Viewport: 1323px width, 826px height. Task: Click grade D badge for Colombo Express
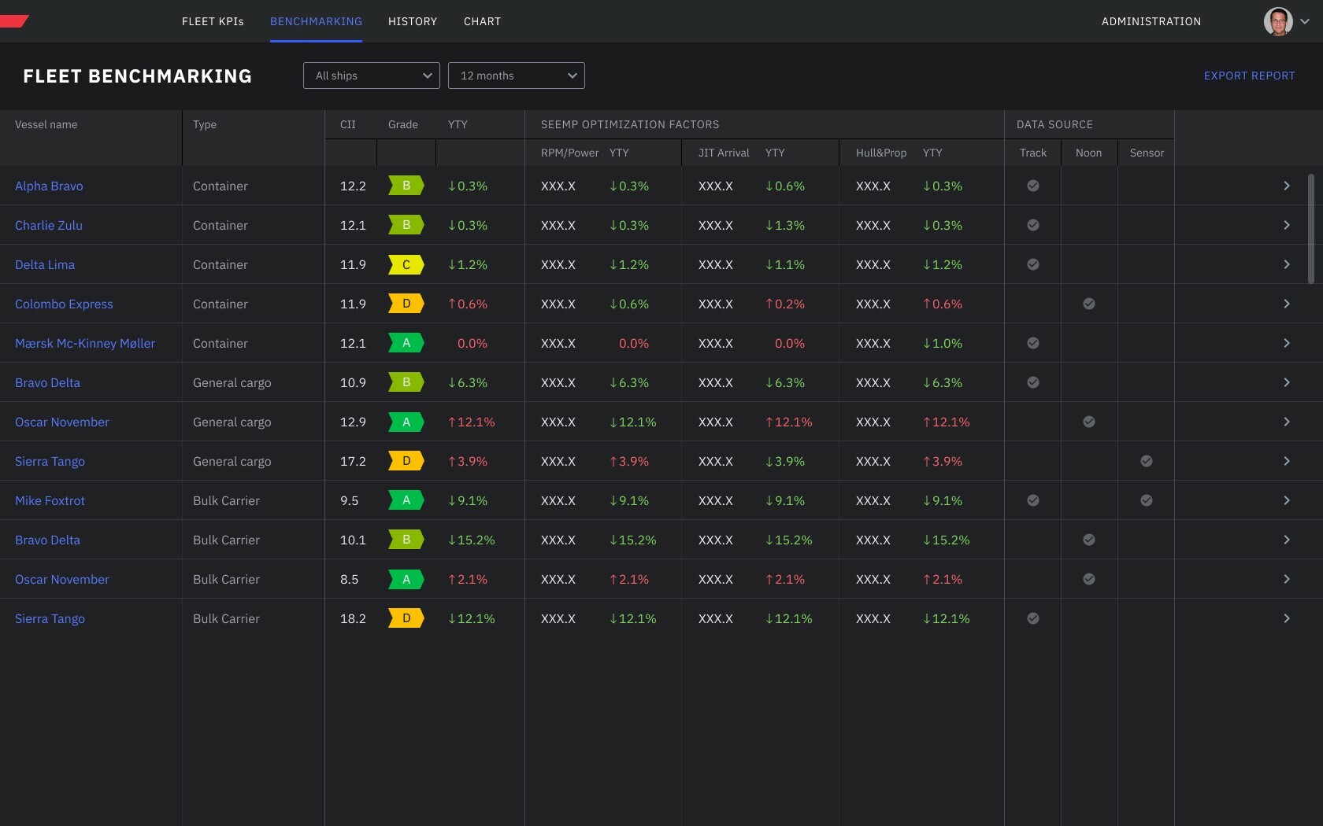pyautogui.click(x=406, y=304)
